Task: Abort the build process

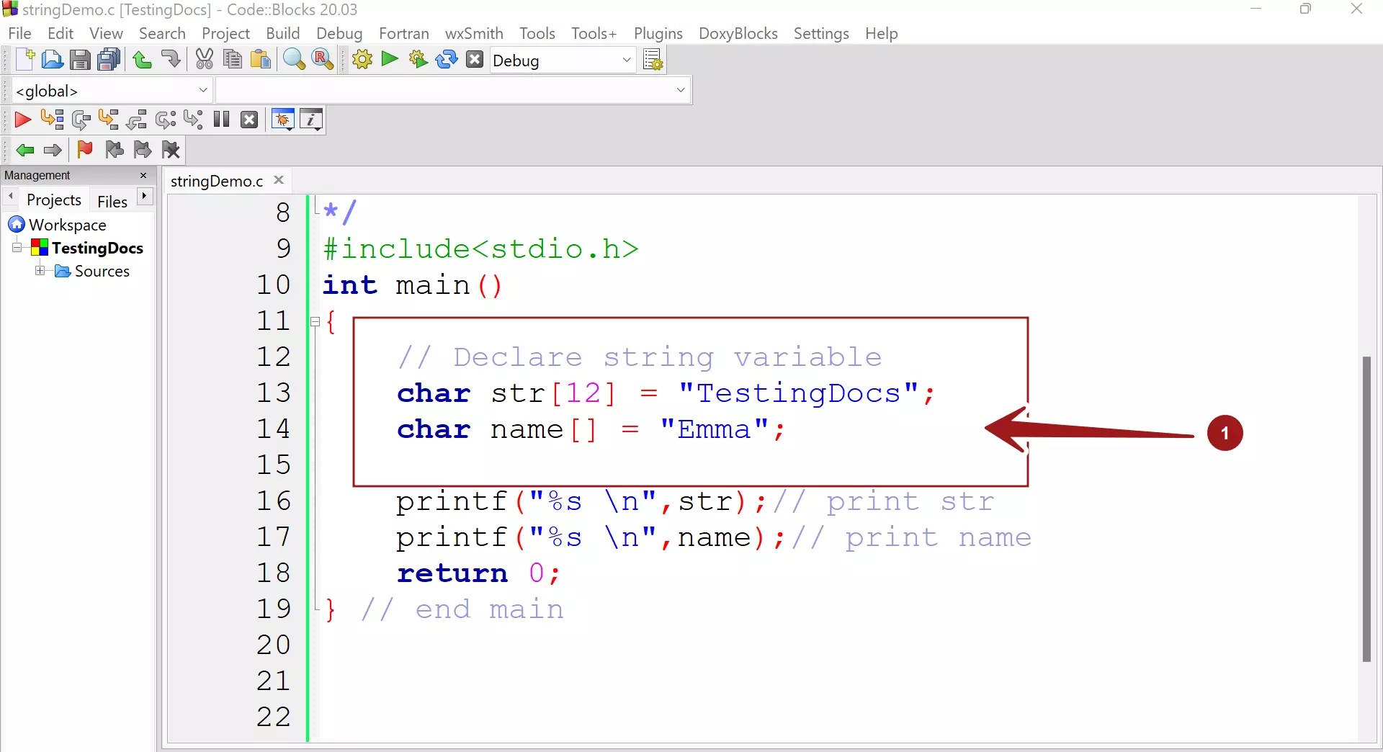Action: [475, 60]
